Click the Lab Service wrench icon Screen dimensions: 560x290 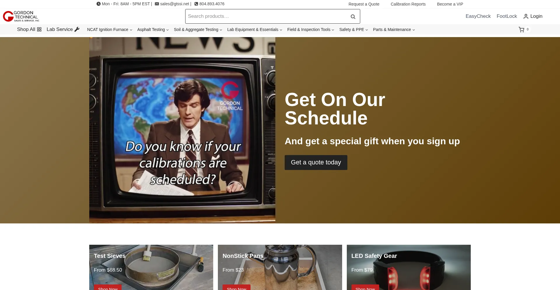coord(77,29)
